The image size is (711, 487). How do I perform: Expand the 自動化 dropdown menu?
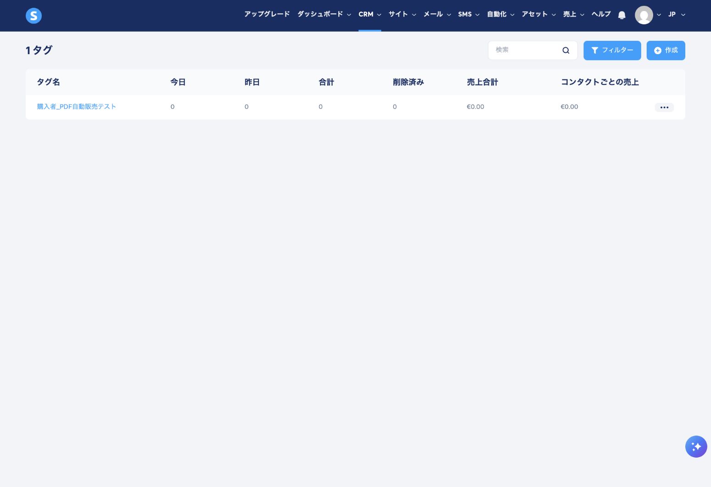point(500,14)
